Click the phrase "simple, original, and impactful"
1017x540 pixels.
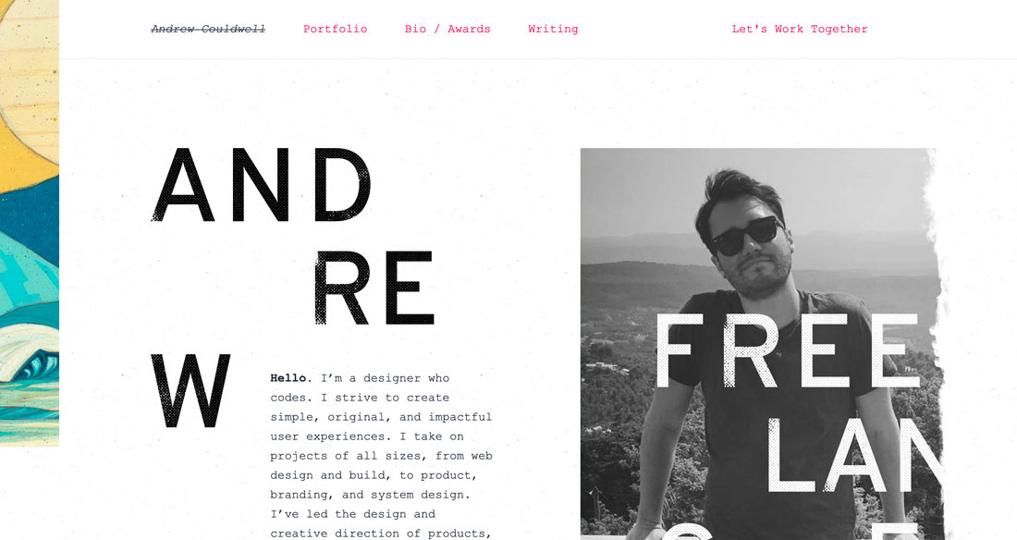click(381, 417)
